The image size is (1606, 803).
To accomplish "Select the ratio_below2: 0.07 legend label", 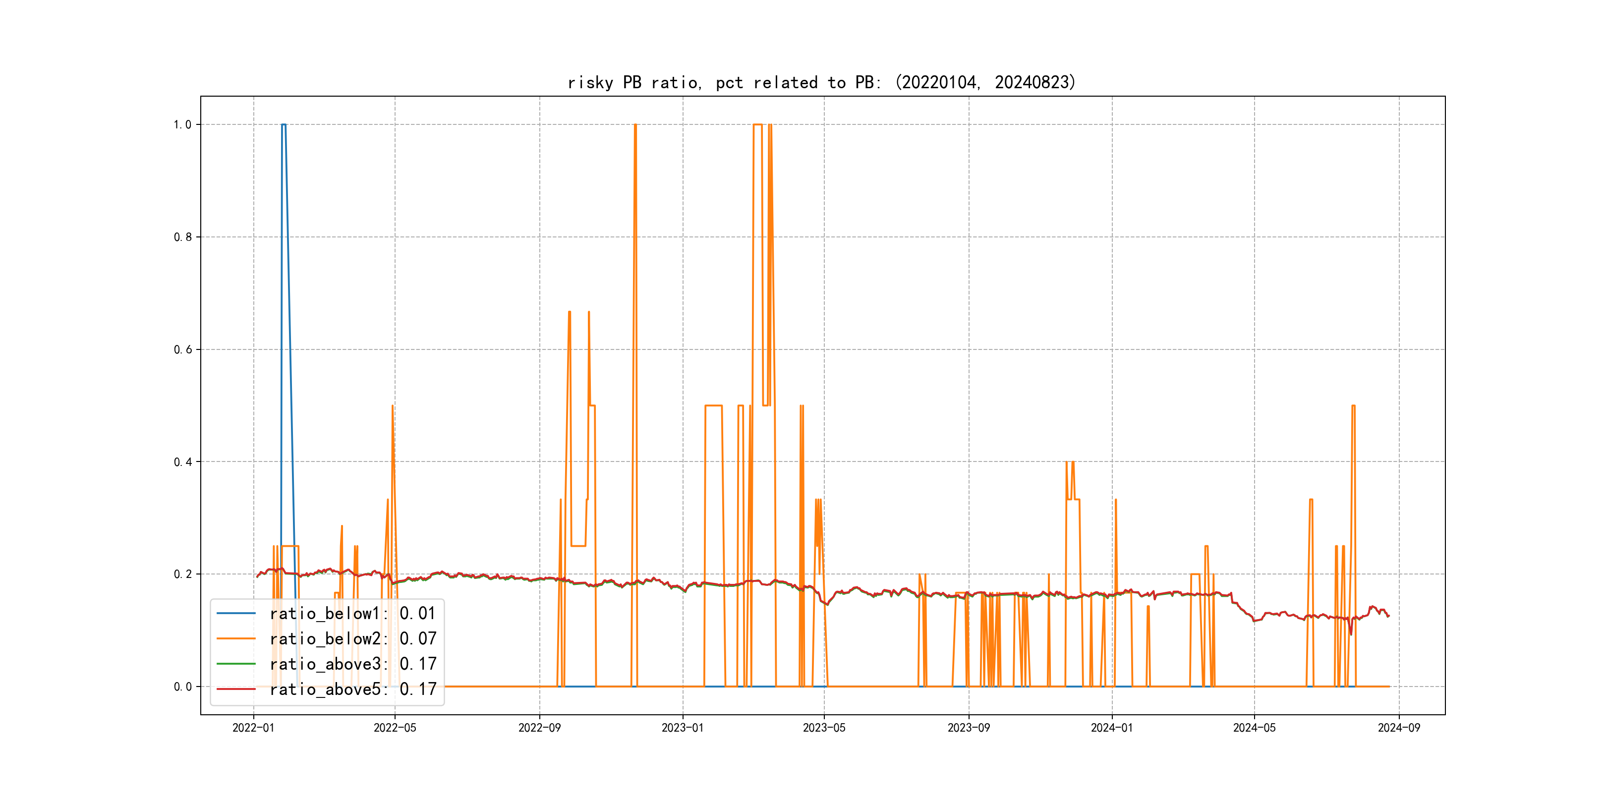I will (x=353, y=638).
